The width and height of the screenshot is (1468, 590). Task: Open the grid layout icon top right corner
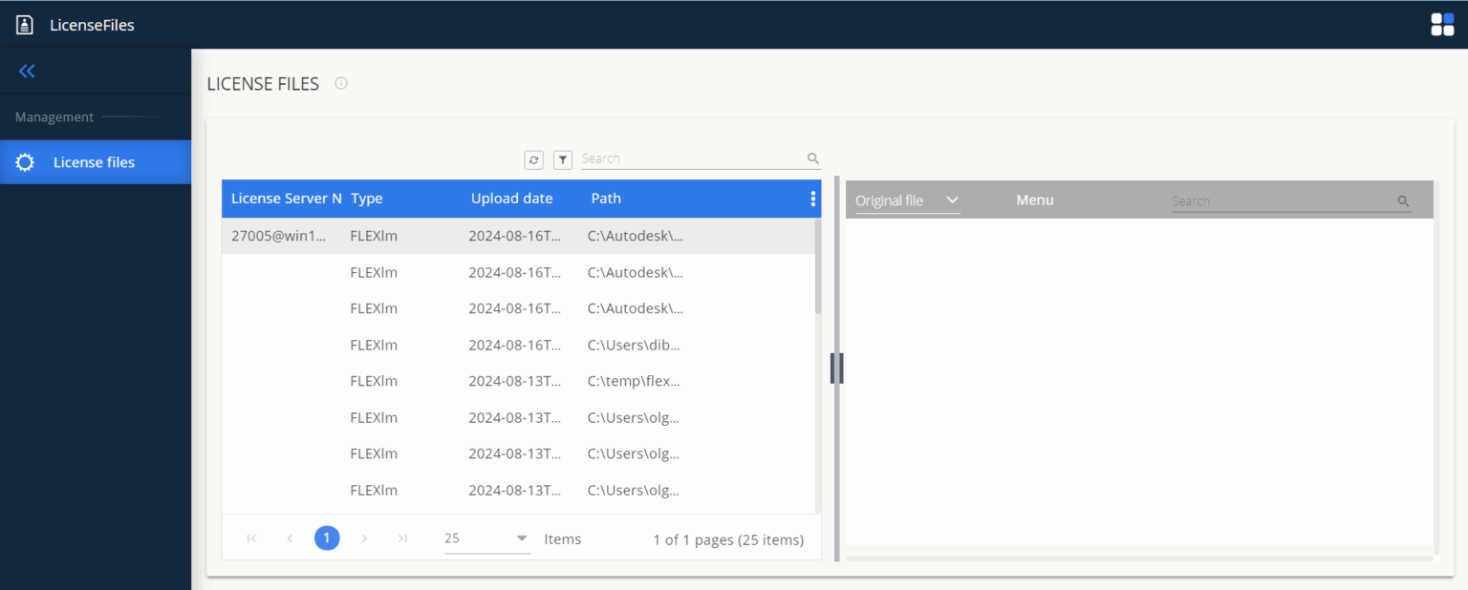1442,23
